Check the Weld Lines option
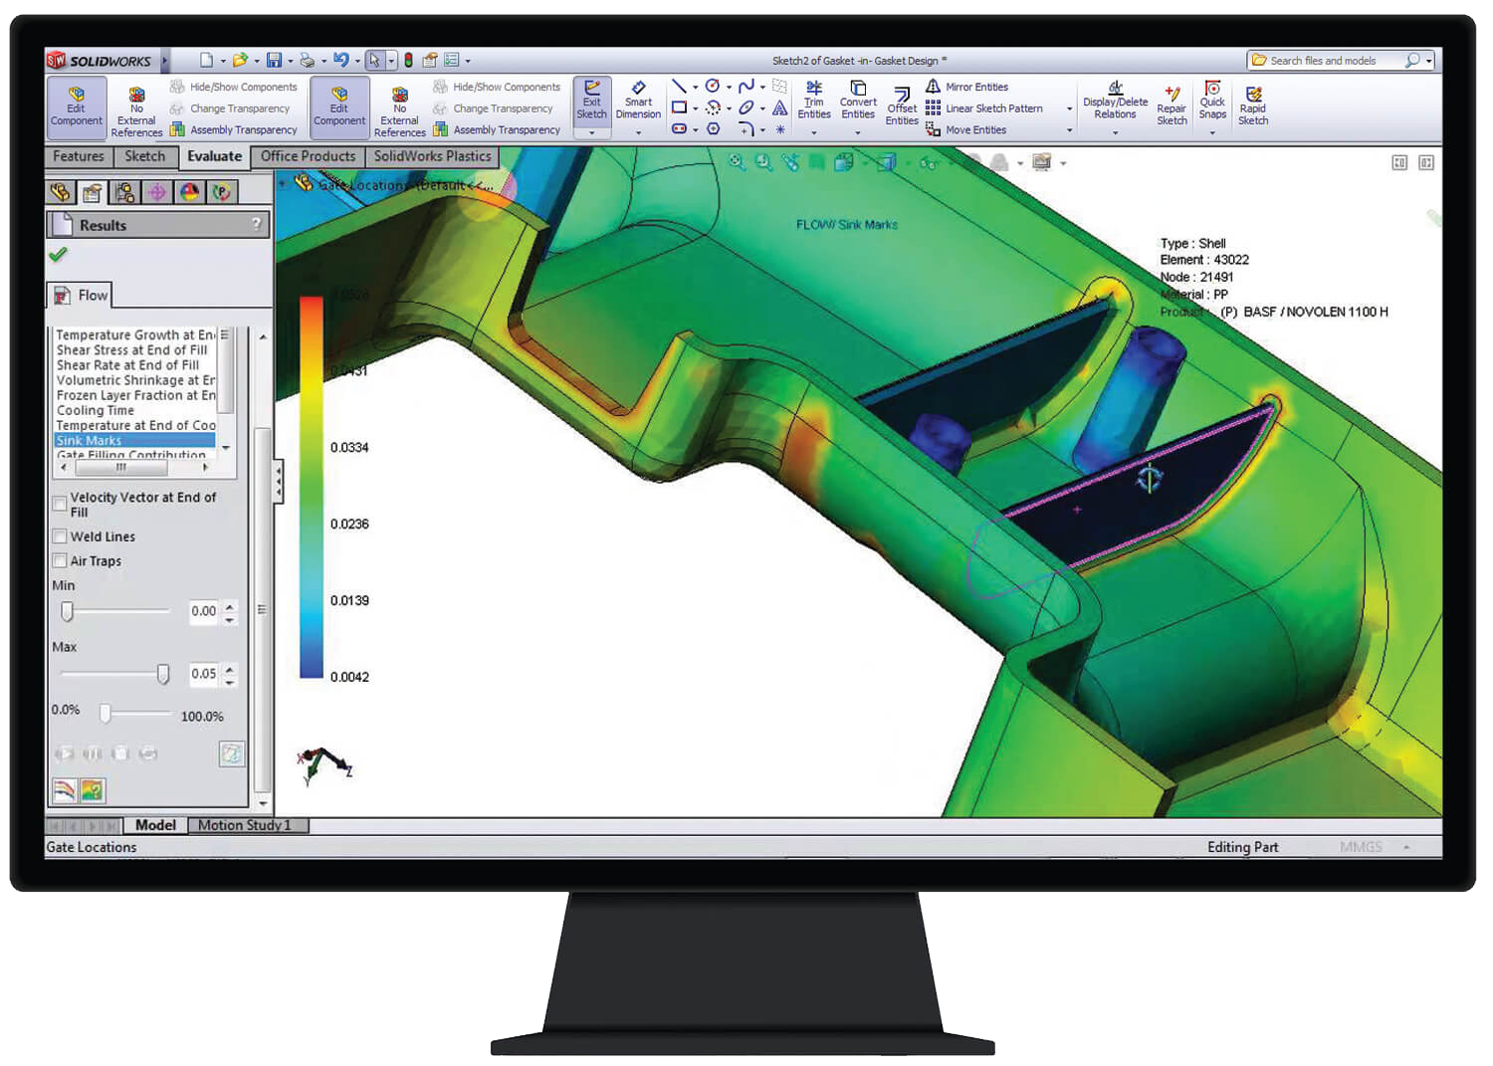 (x=60, y=536)
